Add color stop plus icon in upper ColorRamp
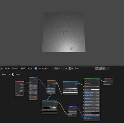 64,87
